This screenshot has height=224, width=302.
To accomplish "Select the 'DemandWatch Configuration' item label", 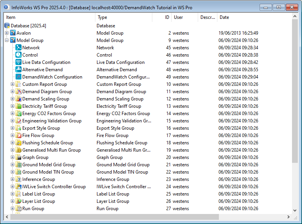I will (x=52, y=77).
